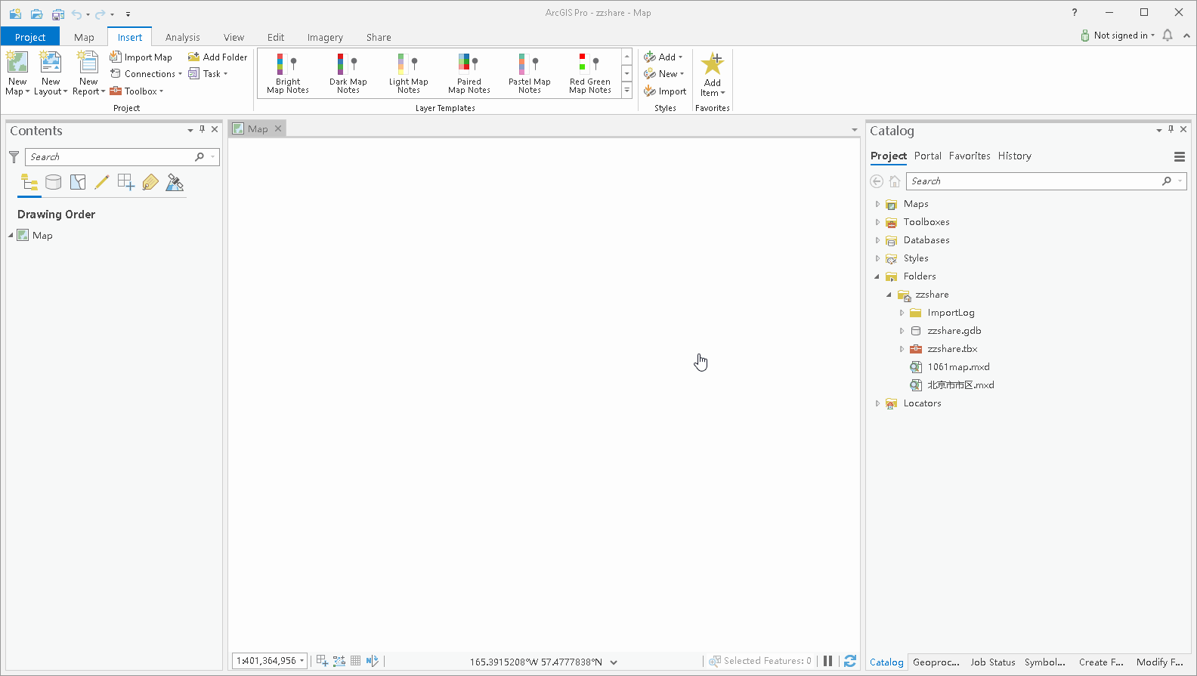Save project in quick access toolbar
This screenshot has width=1197, height=676.
tap(57, 14)
